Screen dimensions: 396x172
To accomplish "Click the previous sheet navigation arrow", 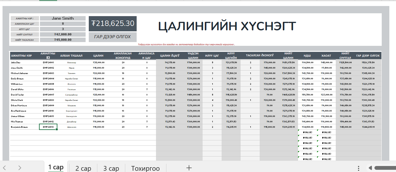I will [4, 168].
